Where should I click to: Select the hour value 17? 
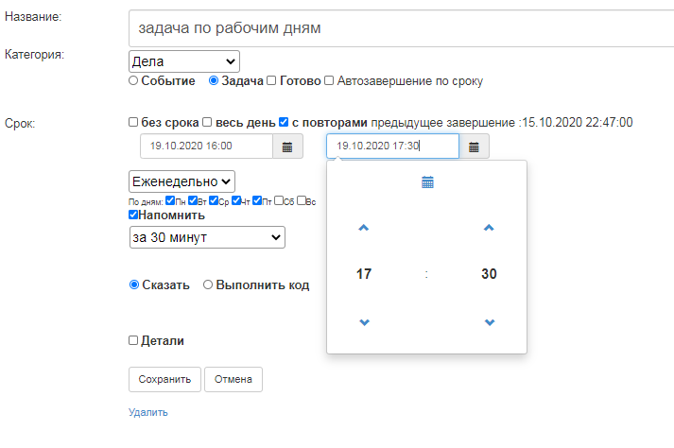click(x=364, y=274)
